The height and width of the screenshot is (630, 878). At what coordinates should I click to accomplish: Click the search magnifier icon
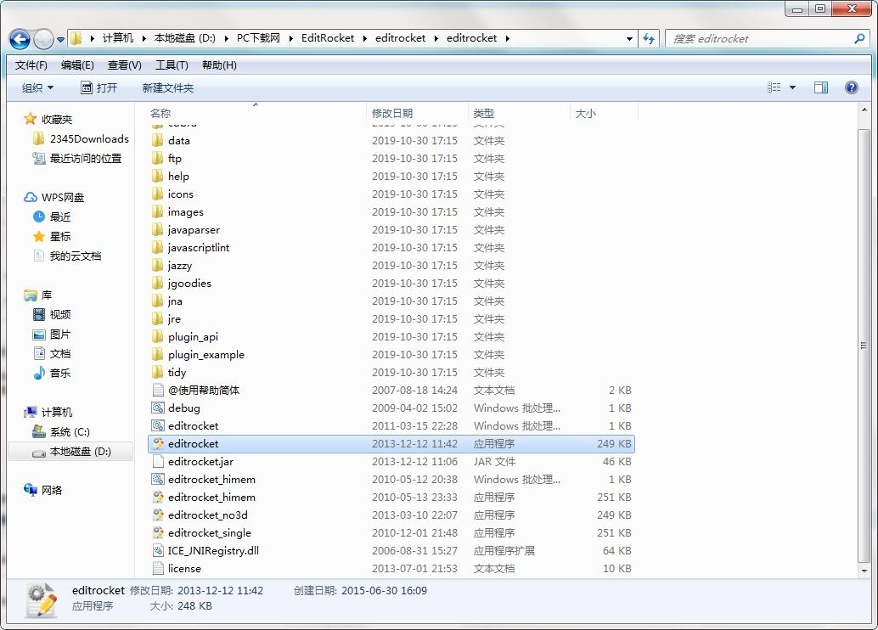coord(859,39)
